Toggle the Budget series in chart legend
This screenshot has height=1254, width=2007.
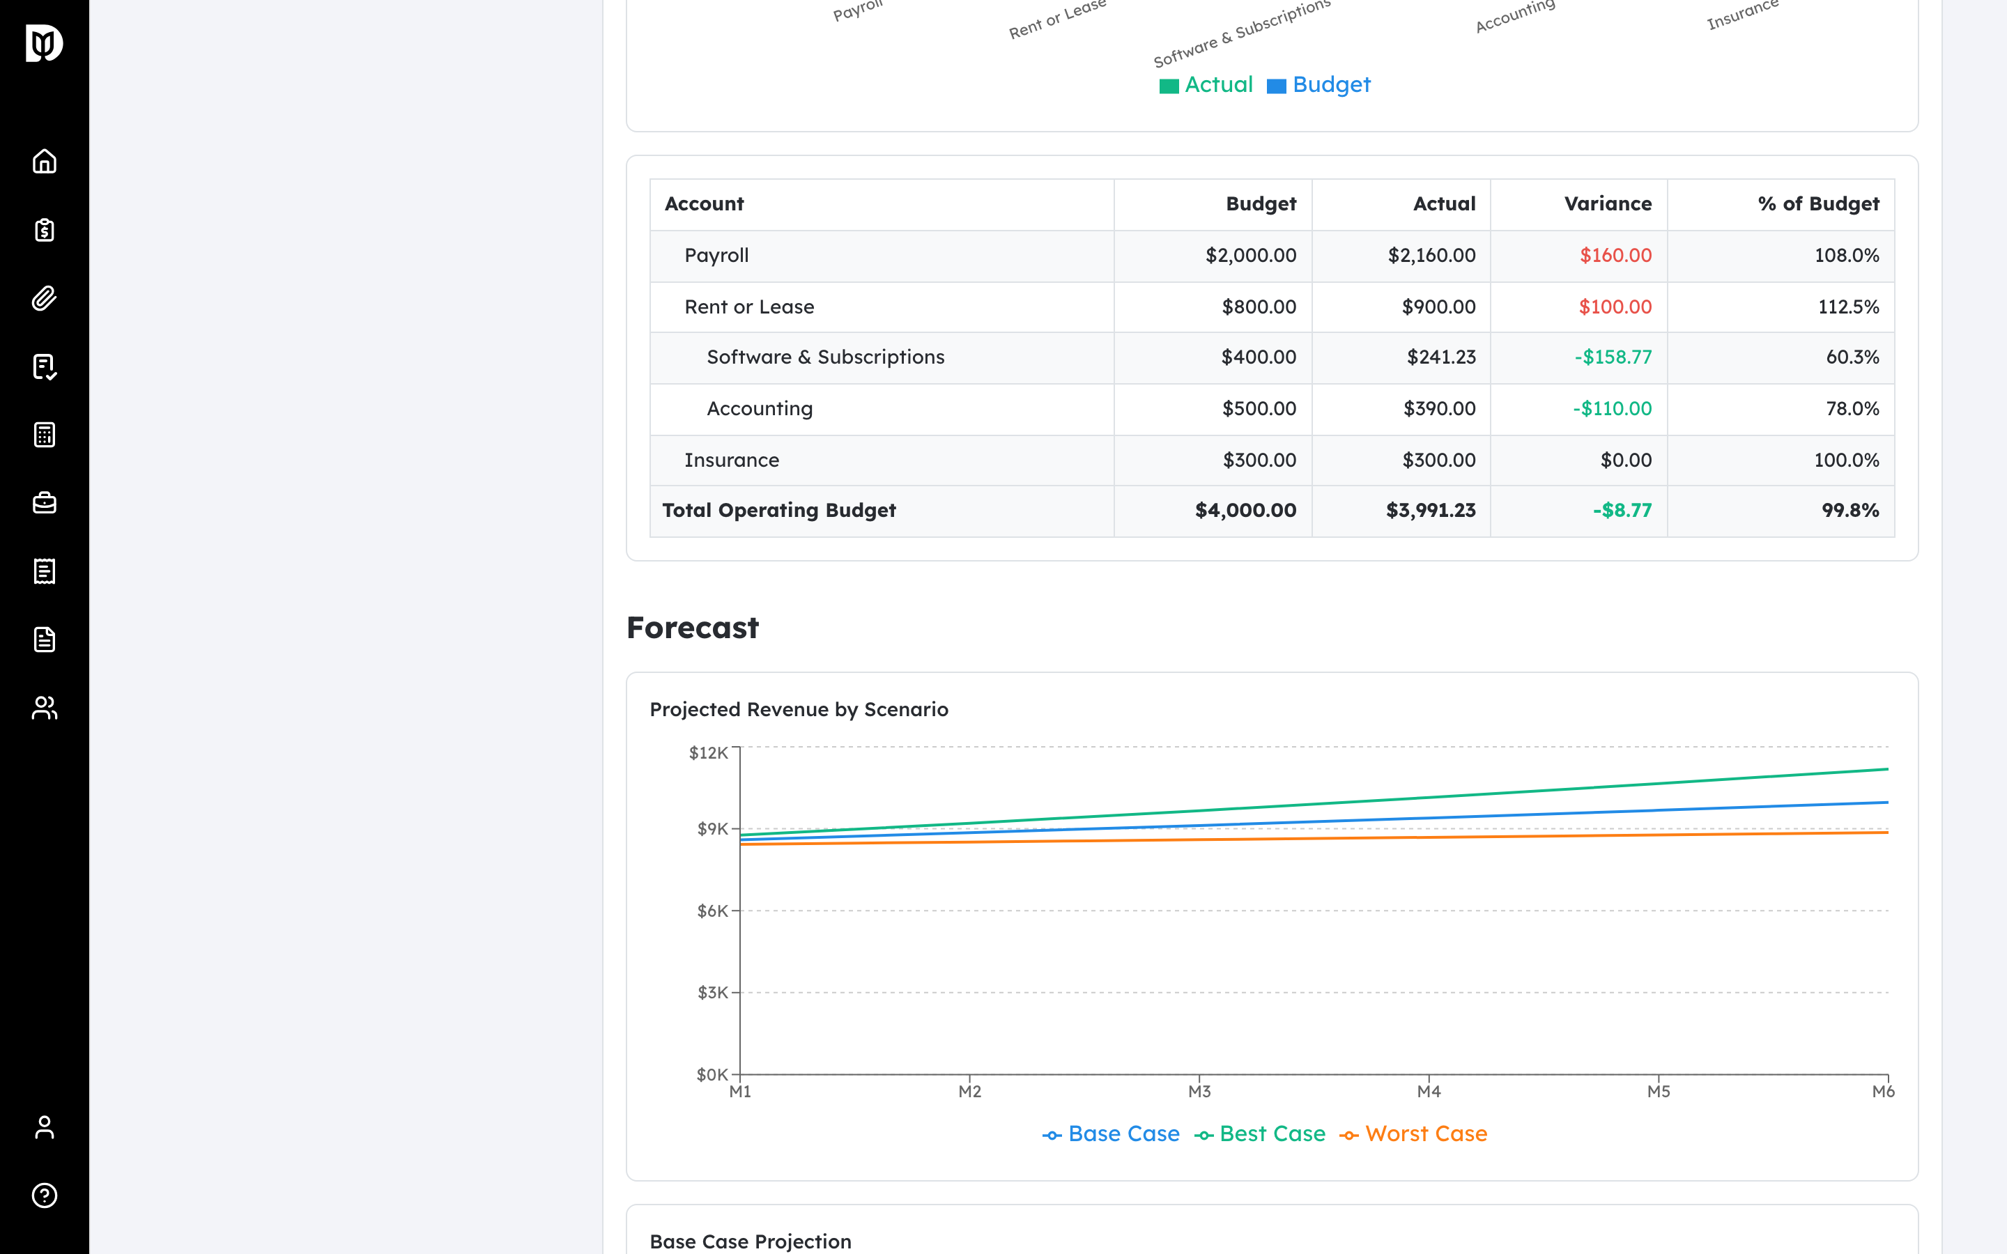(1318, 84)
